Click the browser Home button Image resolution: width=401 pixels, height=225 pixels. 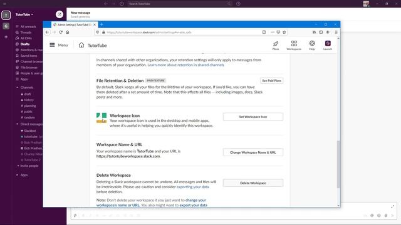pos(68,32)
